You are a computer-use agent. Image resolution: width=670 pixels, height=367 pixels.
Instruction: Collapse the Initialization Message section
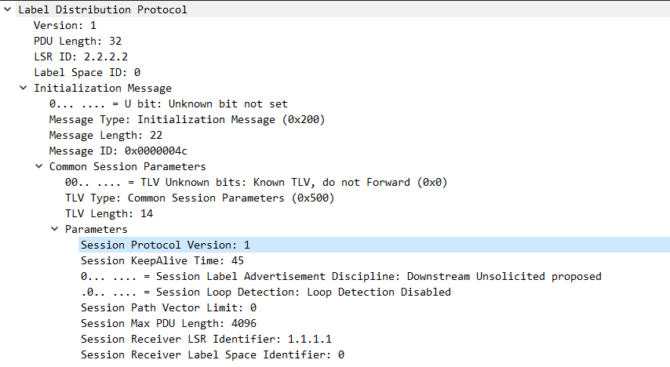pyautogui.click(x=23, y=88)
